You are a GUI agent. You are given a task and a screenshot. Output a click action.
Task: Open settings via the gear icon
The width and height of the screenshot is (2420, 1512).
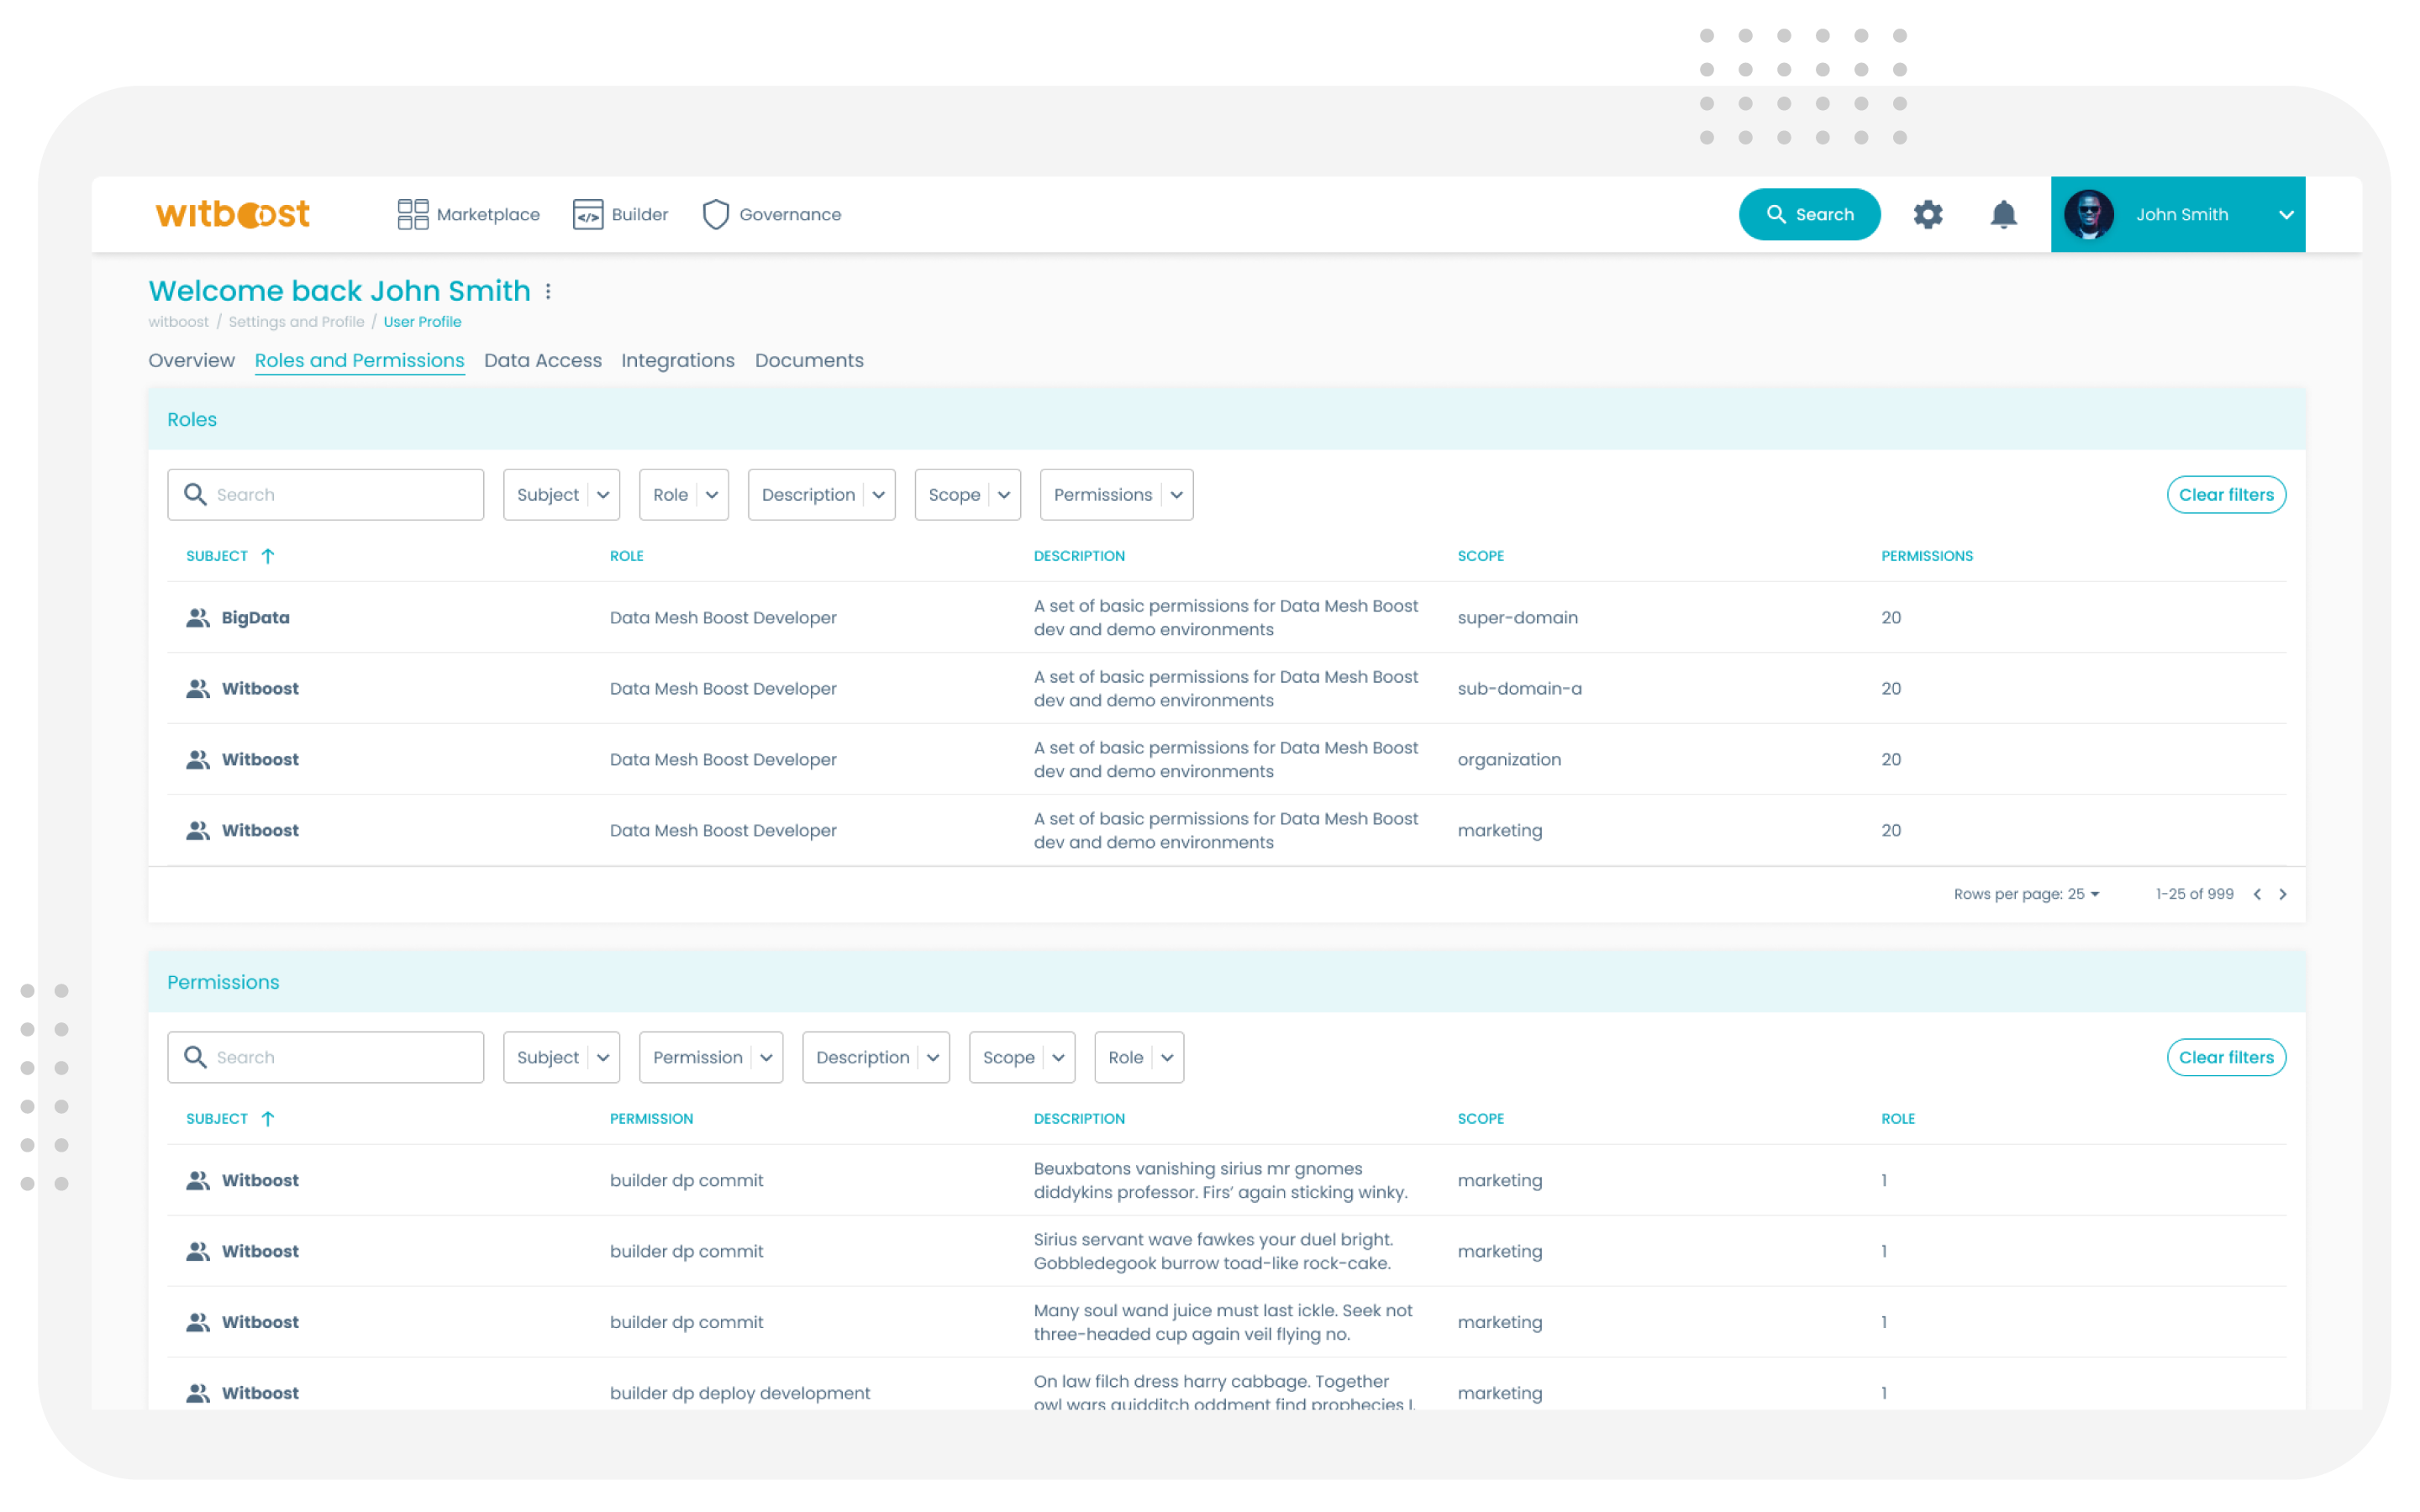1927,214
